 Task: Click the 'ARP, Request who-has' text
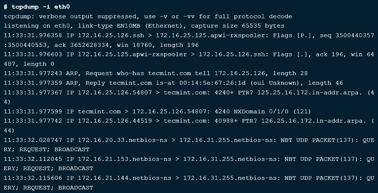(x=105, y=73)
